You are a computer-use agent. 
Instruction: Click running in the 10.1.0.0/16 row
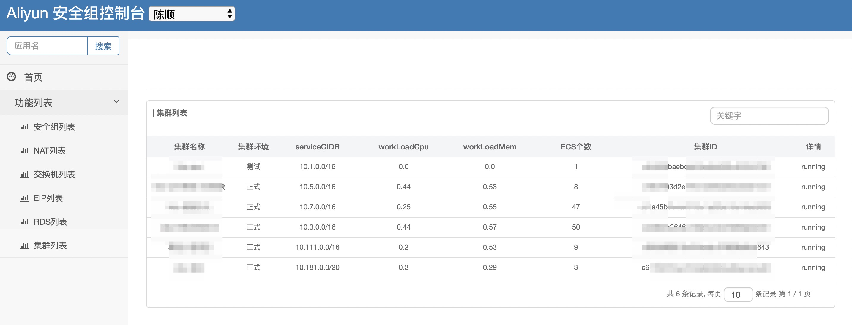(x=813, y=166)
